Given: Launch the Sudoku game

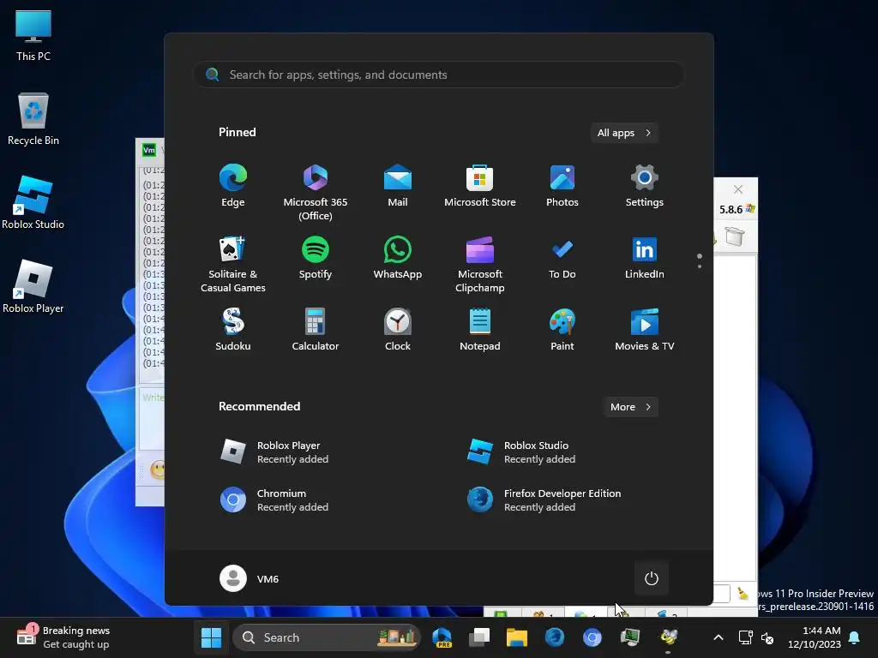Looking at the screenshot, I should click(233, 330).
